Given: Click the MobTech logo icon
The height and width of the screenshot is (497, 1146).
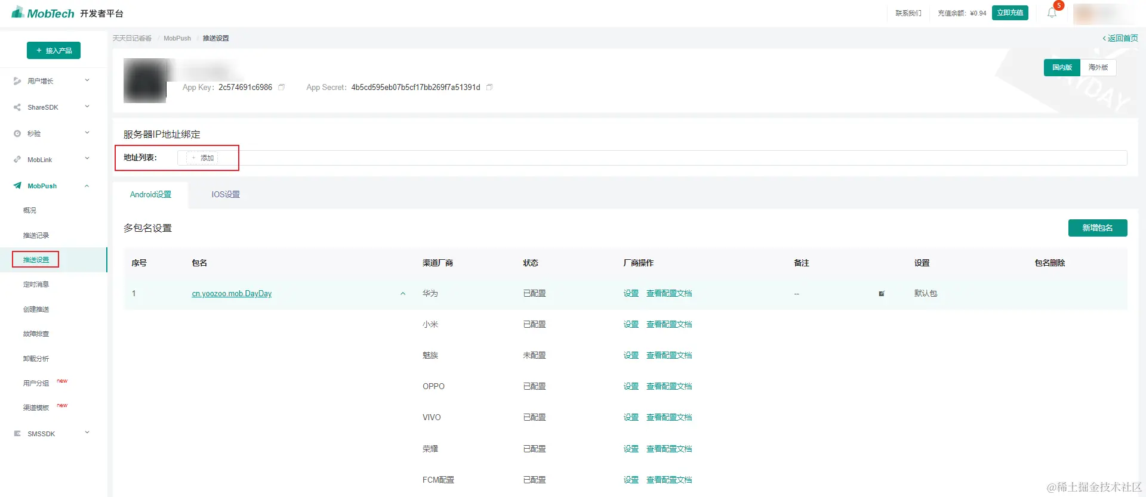Looking at the screenshot, I should (18, 12).
